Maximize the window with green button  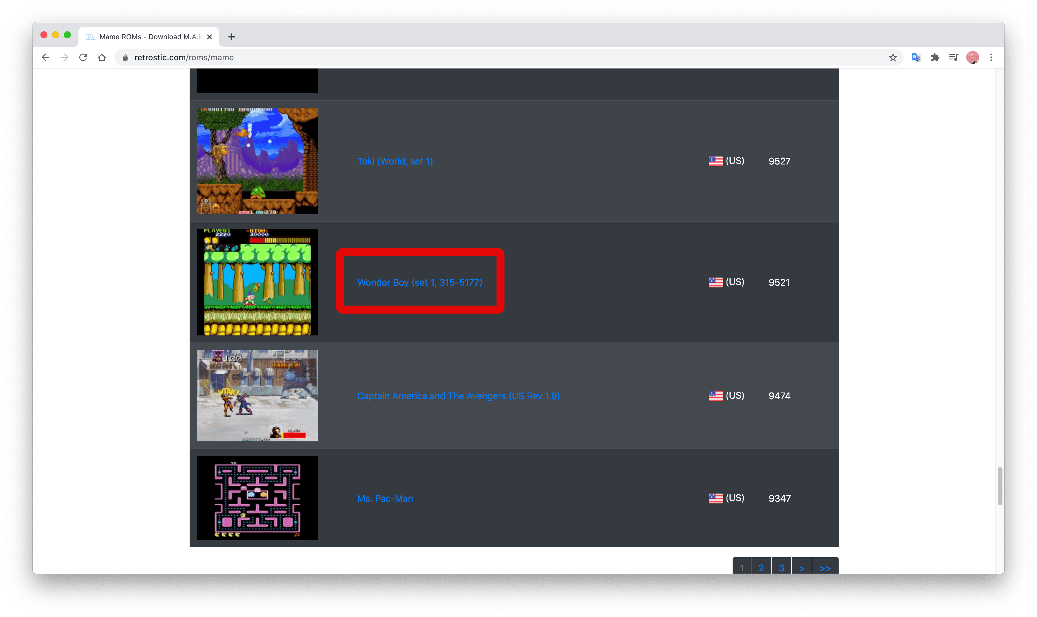(x=67, y=35)
